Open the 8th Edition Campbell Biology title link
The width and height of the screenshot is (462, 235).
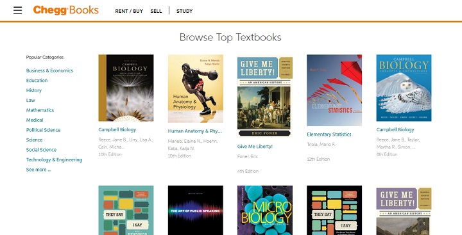[395, 130]
